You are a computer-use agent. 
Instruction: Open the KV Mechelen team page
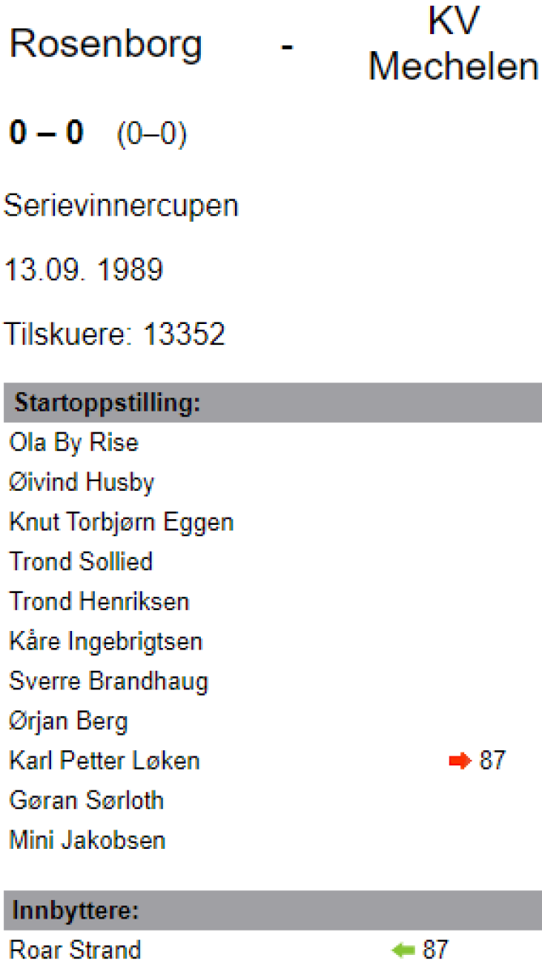point(453,45)
